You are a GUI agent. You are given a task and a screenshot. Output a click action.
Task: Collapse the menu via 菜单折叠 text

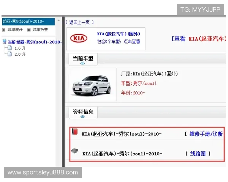click(40, 30)
